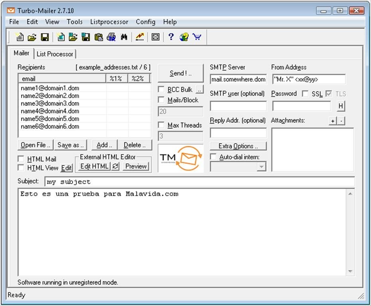Switch to the List Processor tab
371x306 pixels.
pyautogui.click(x=55, y=54)
